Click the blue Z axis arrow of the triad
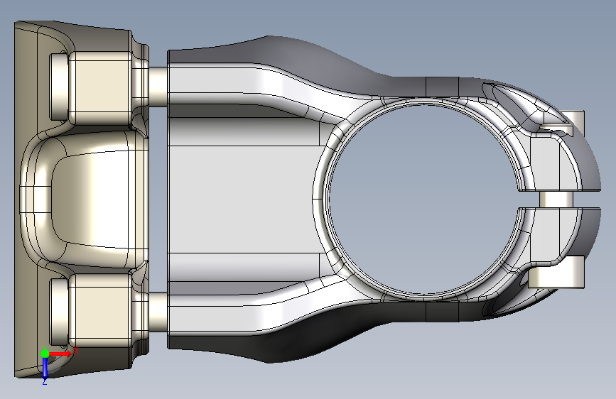The width and height of the screenshot is (616, 399). click(x=45, y=368)
